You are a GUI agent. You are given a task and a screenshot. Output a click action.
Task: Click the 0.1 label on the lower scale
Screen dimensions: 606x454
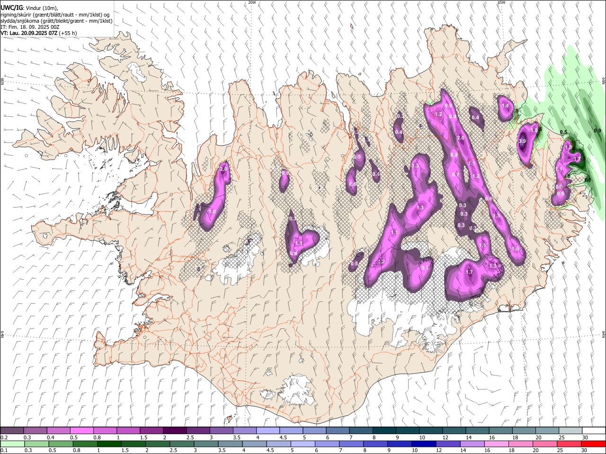4,451
